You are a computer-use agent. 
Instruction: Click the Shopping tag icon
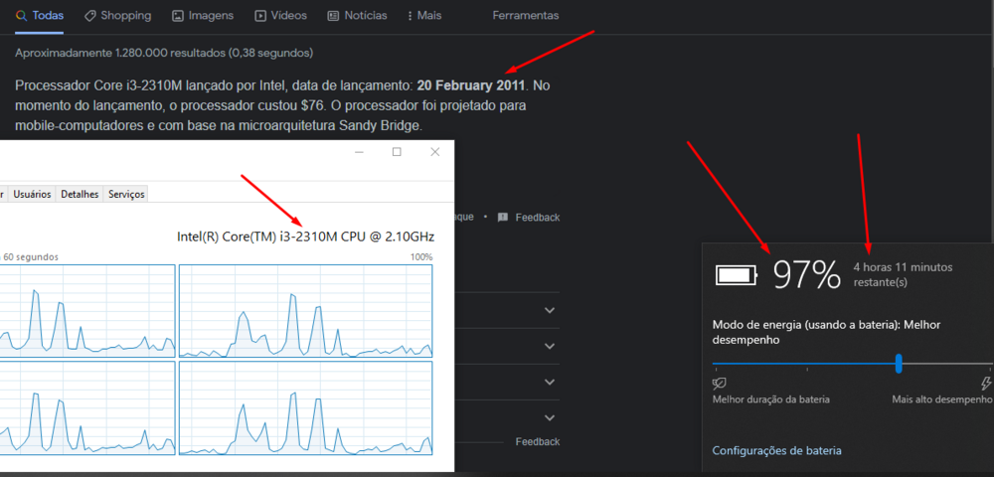[90, 16]
